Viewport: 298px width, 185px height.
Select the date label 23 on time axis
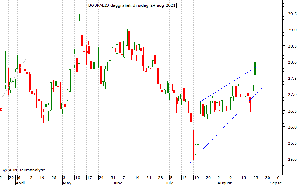click(256, 178)
